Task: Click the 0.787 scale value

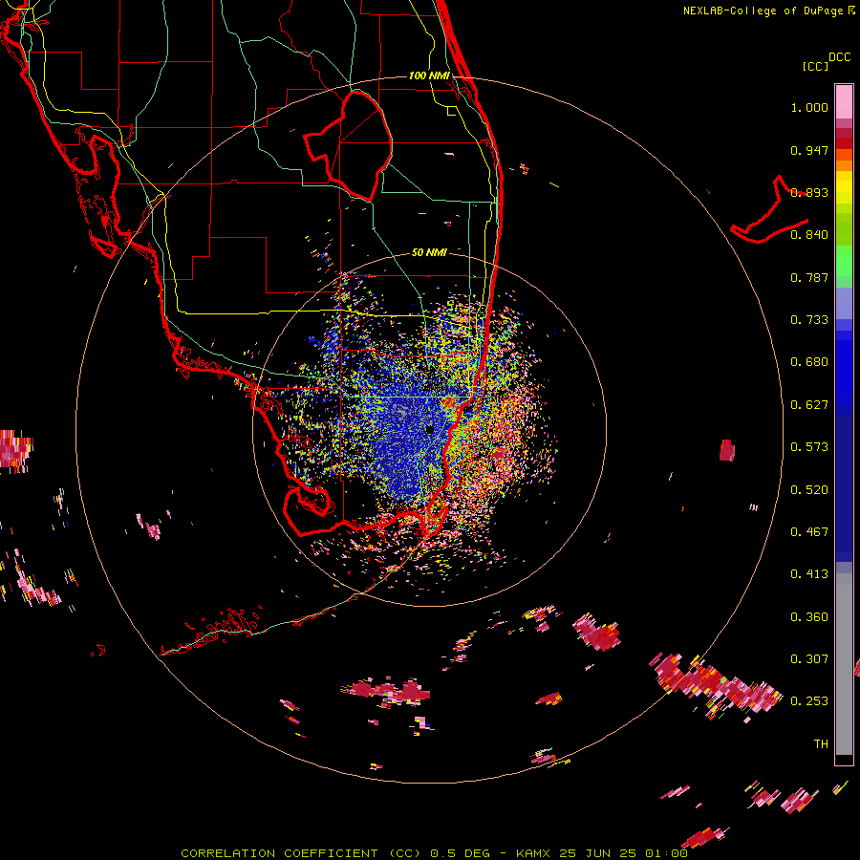Action: point(809,277)
